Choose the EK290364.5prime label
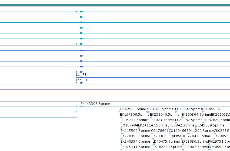This screenshot has height=151, width=230. click(x=196, y=115)
